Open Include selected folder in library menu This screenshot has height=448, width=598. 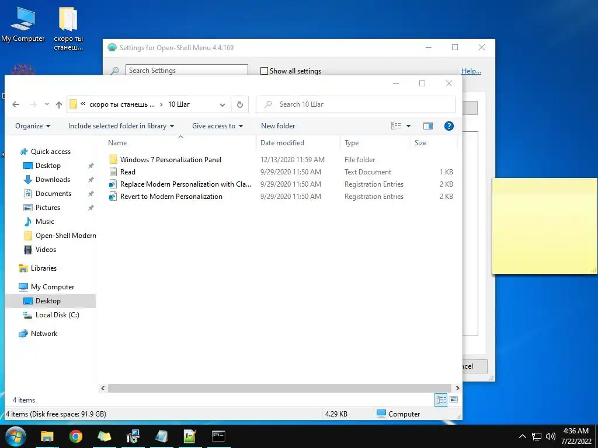point(121,126)
